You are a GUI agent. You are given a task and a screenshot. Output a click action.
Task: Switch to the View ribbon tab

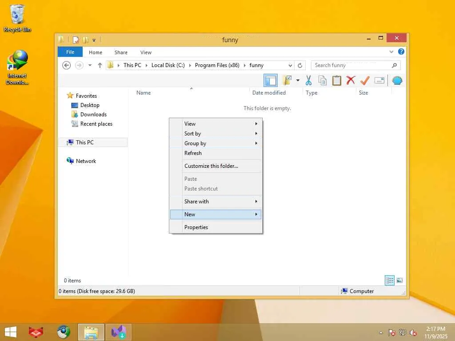click(x=146, y=52)
